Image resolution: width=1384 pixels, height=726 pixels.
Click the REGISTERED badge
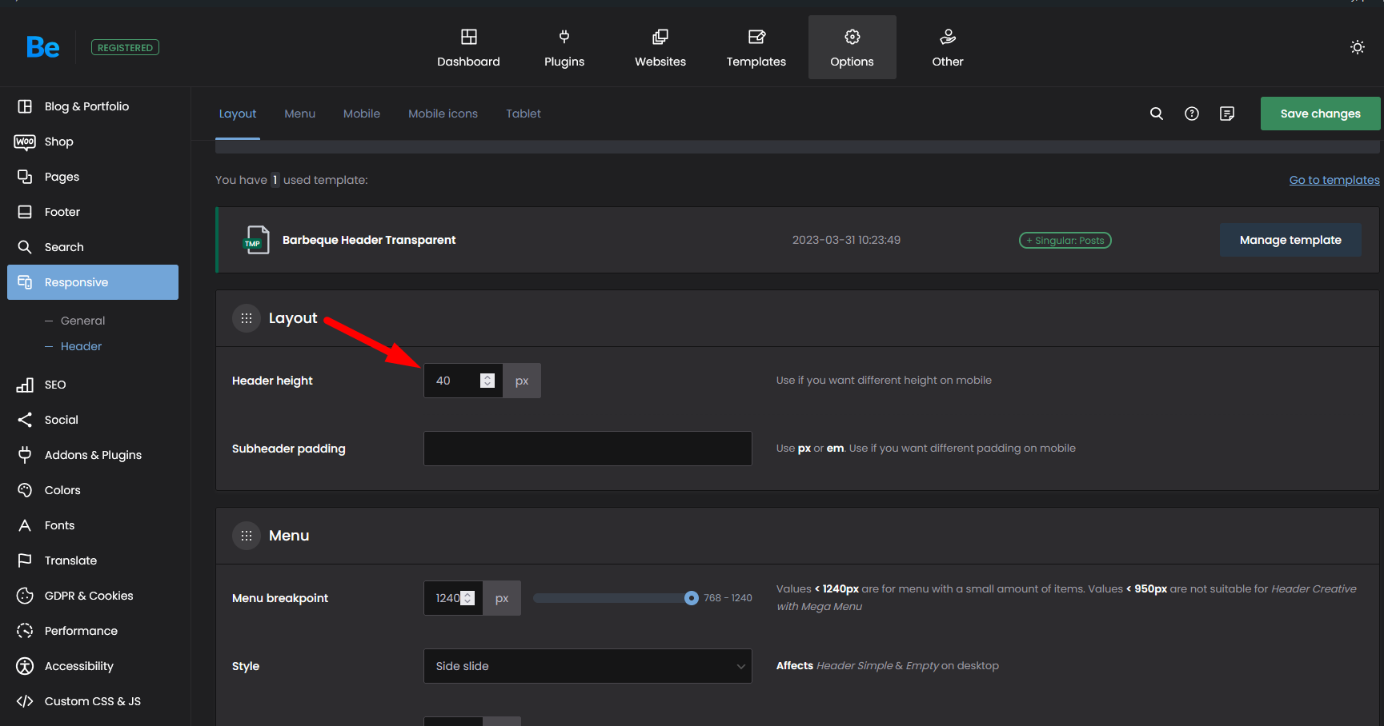(x=125, y=47)
